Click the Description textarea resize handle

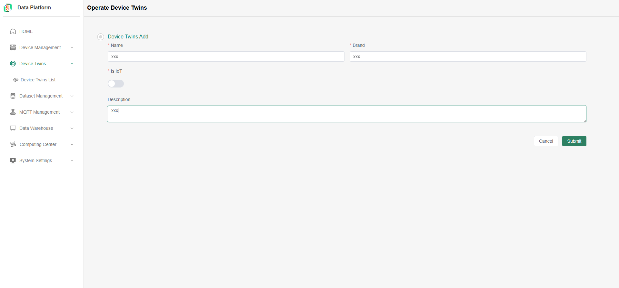click(x=584, y=120)
